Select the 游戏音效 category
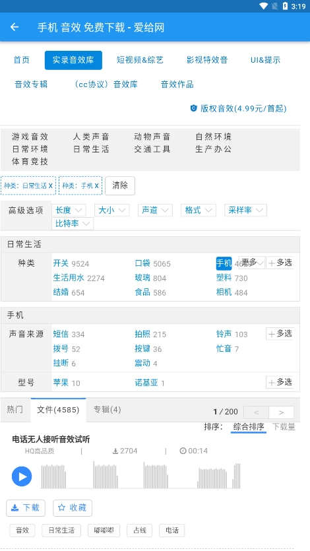Viewport: 310px width, 551px height. [30, 137]
